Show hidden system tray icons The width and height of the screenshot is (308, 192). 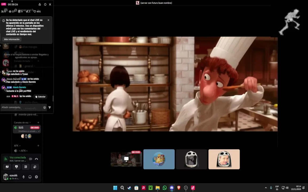click(266, 188)
